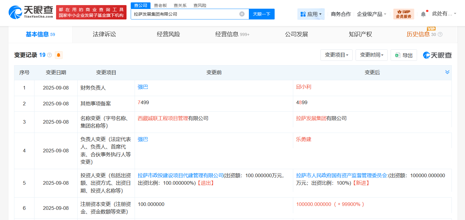Click the Tianyancha watermark logo above the table

click(437, 55)
